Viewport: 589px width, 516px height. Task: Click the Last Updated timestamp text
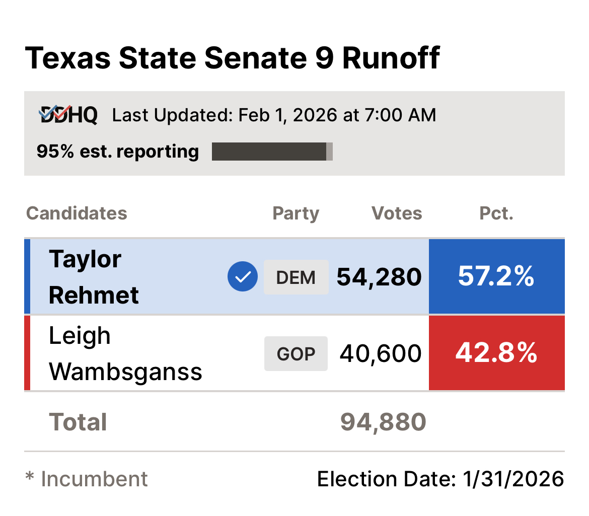(x=274, y=115)
